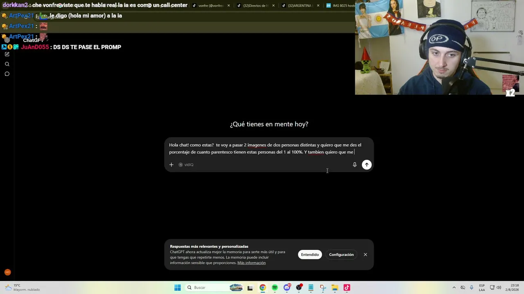
Task: Open the volume control in the tray
Action: tap(499, 287)
